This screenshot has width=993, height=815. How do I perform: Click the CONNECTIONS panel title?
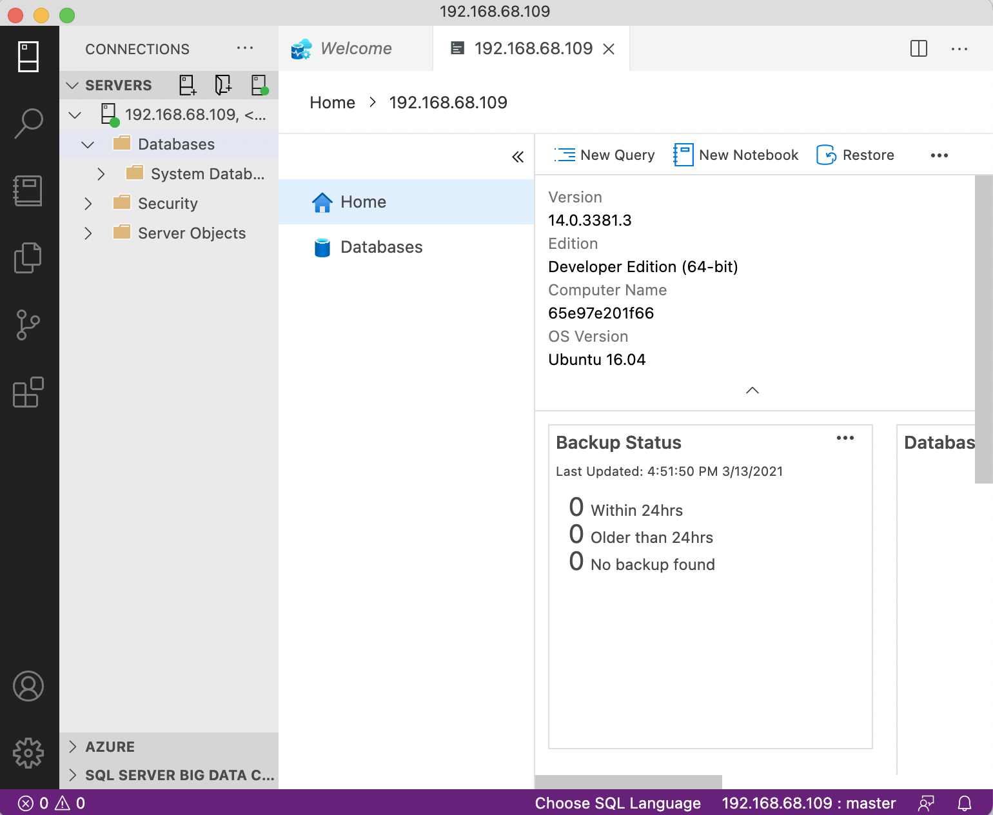pos(137,49)
